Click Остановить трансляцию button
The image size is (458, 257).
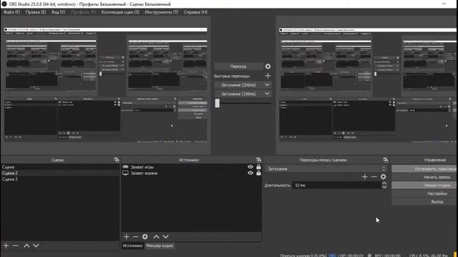tap(424, 168)
